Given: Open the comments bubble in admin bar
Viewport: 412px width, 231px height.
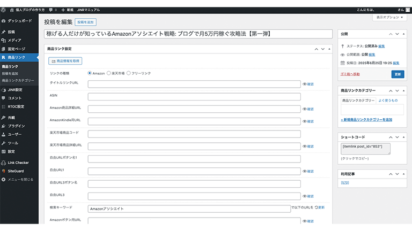Looking at the screenshot, I should click(x=53, y=10).
